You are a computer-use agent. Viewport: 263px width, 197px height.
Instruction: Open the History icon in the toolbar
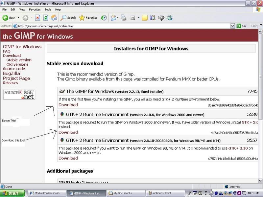[104, 18]
